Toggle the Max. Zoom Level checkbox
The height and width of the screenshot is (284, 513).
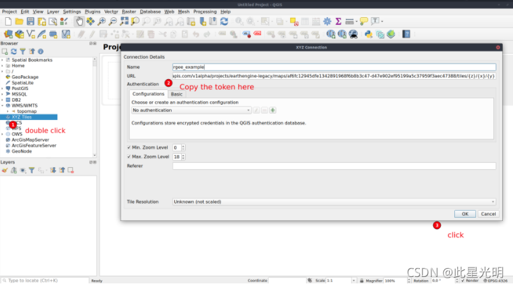click(129, 157)
